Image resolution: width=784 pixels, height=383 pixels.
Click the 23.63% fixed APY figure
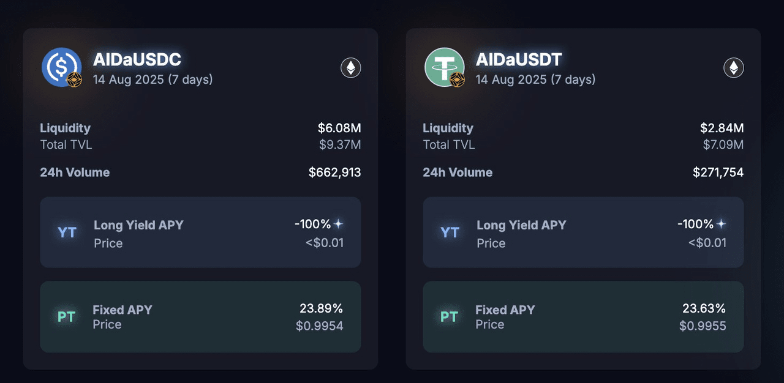click(704, 308)
